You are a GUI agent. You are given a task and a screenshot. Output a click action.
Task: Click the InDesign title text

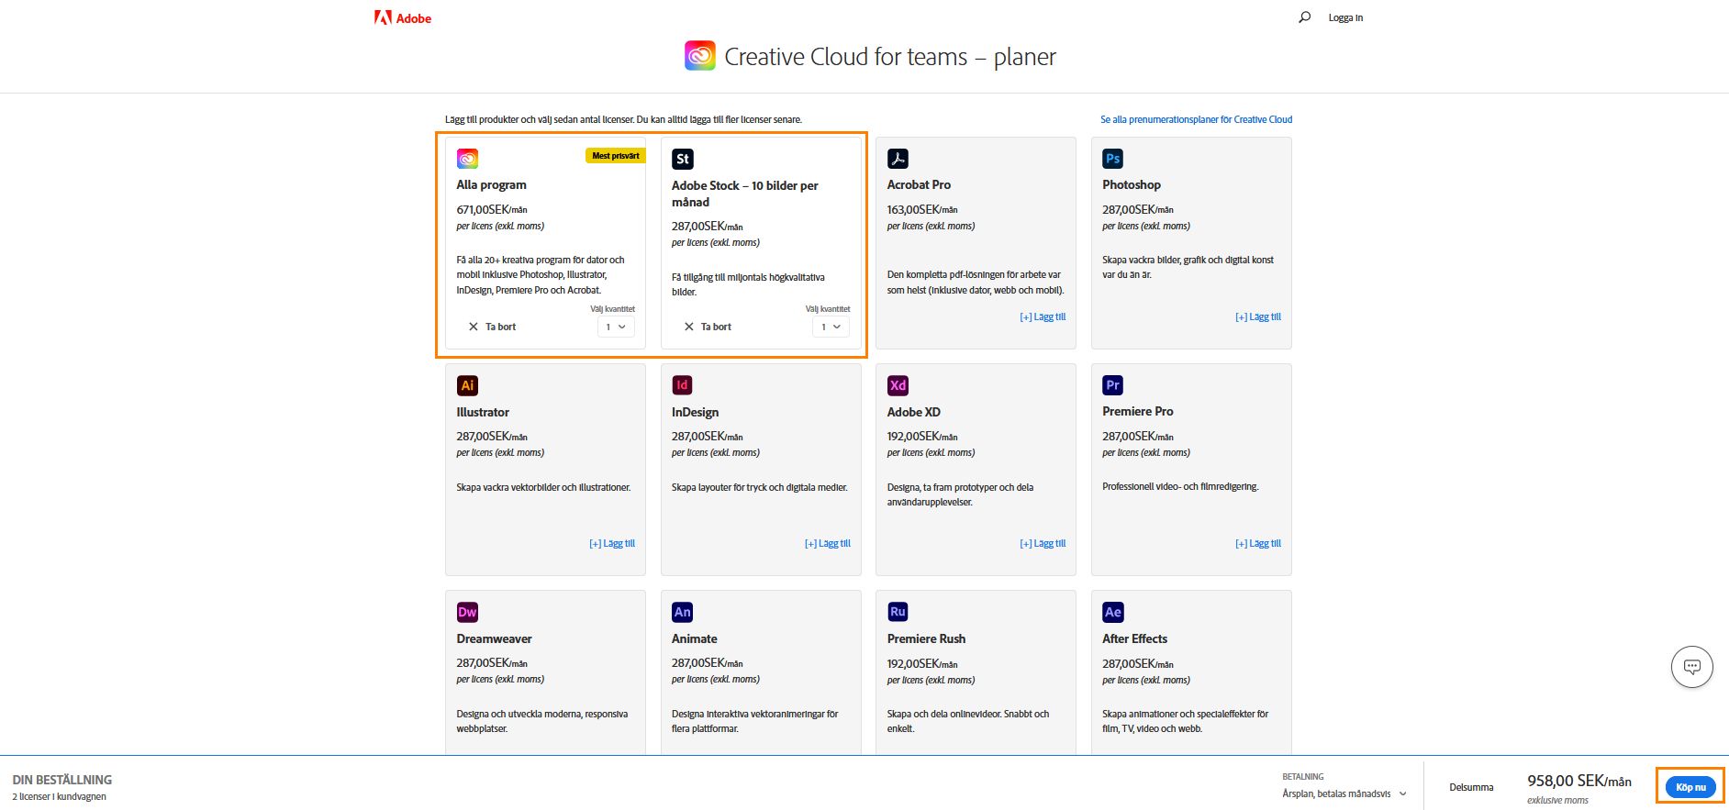tap(695, 412)
